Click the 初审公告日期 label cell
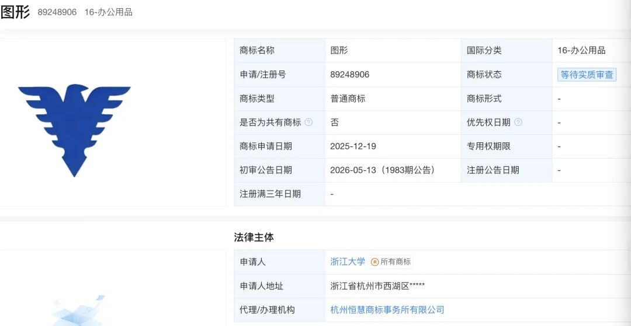The width and height of the screenshot is (631, 326). point(280,170)
